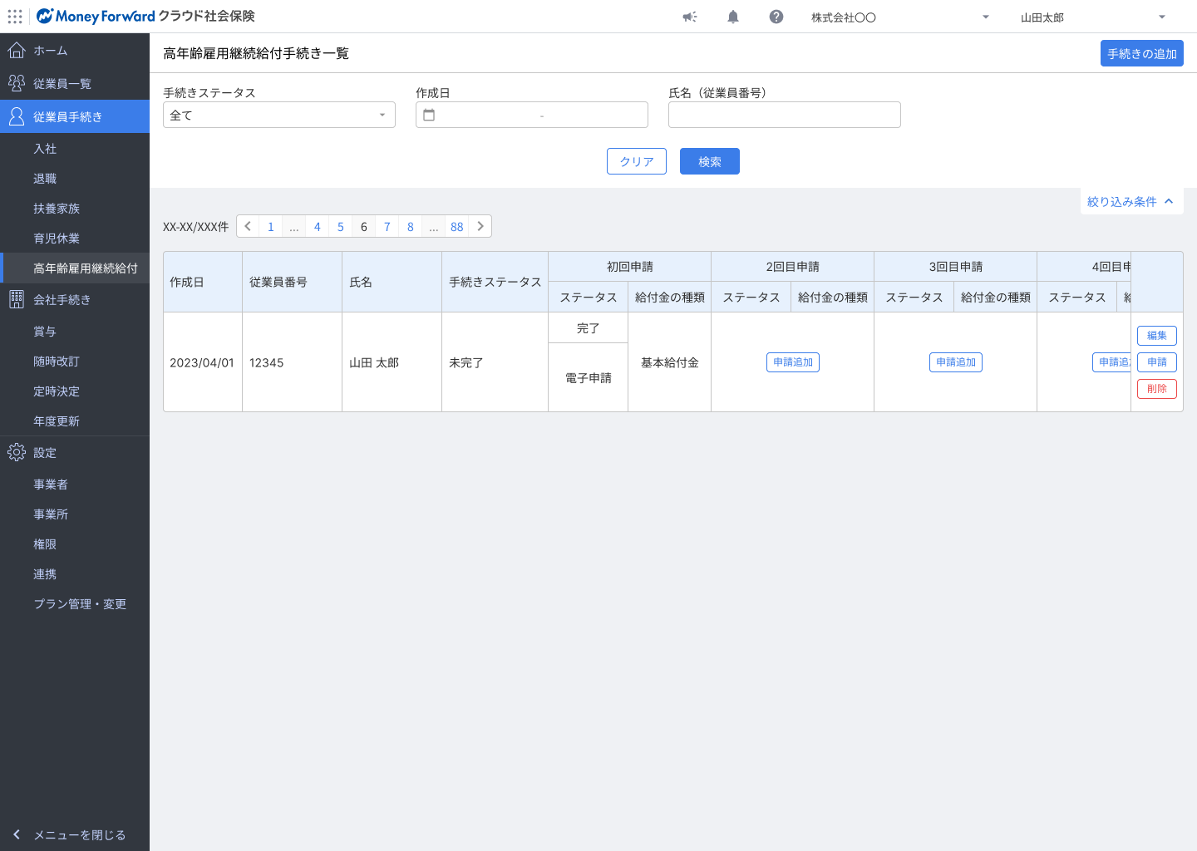Viewport: 1197px width, 851px height.
Task: Select 定時決定 in the sidebar
Action: (x=75, y=391)
